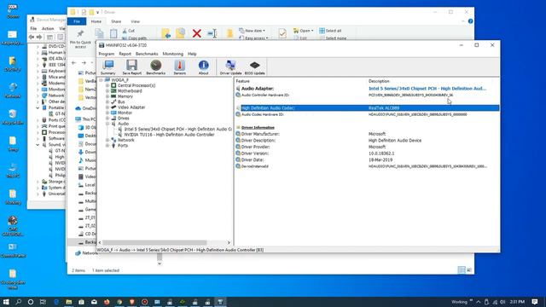Image resolution: width=546 pixels, height=307 pixels.
Task: Open the Report menu in HWiNFO
Action: 125,54
